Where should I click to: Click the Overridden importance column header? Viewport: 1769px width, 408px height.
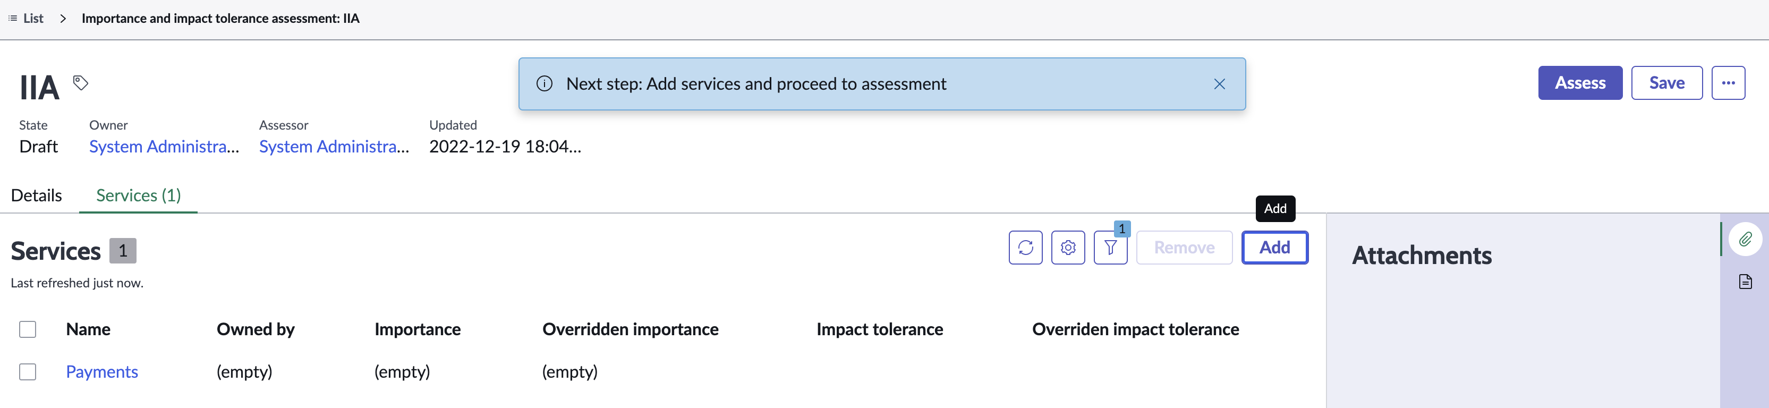631,330
